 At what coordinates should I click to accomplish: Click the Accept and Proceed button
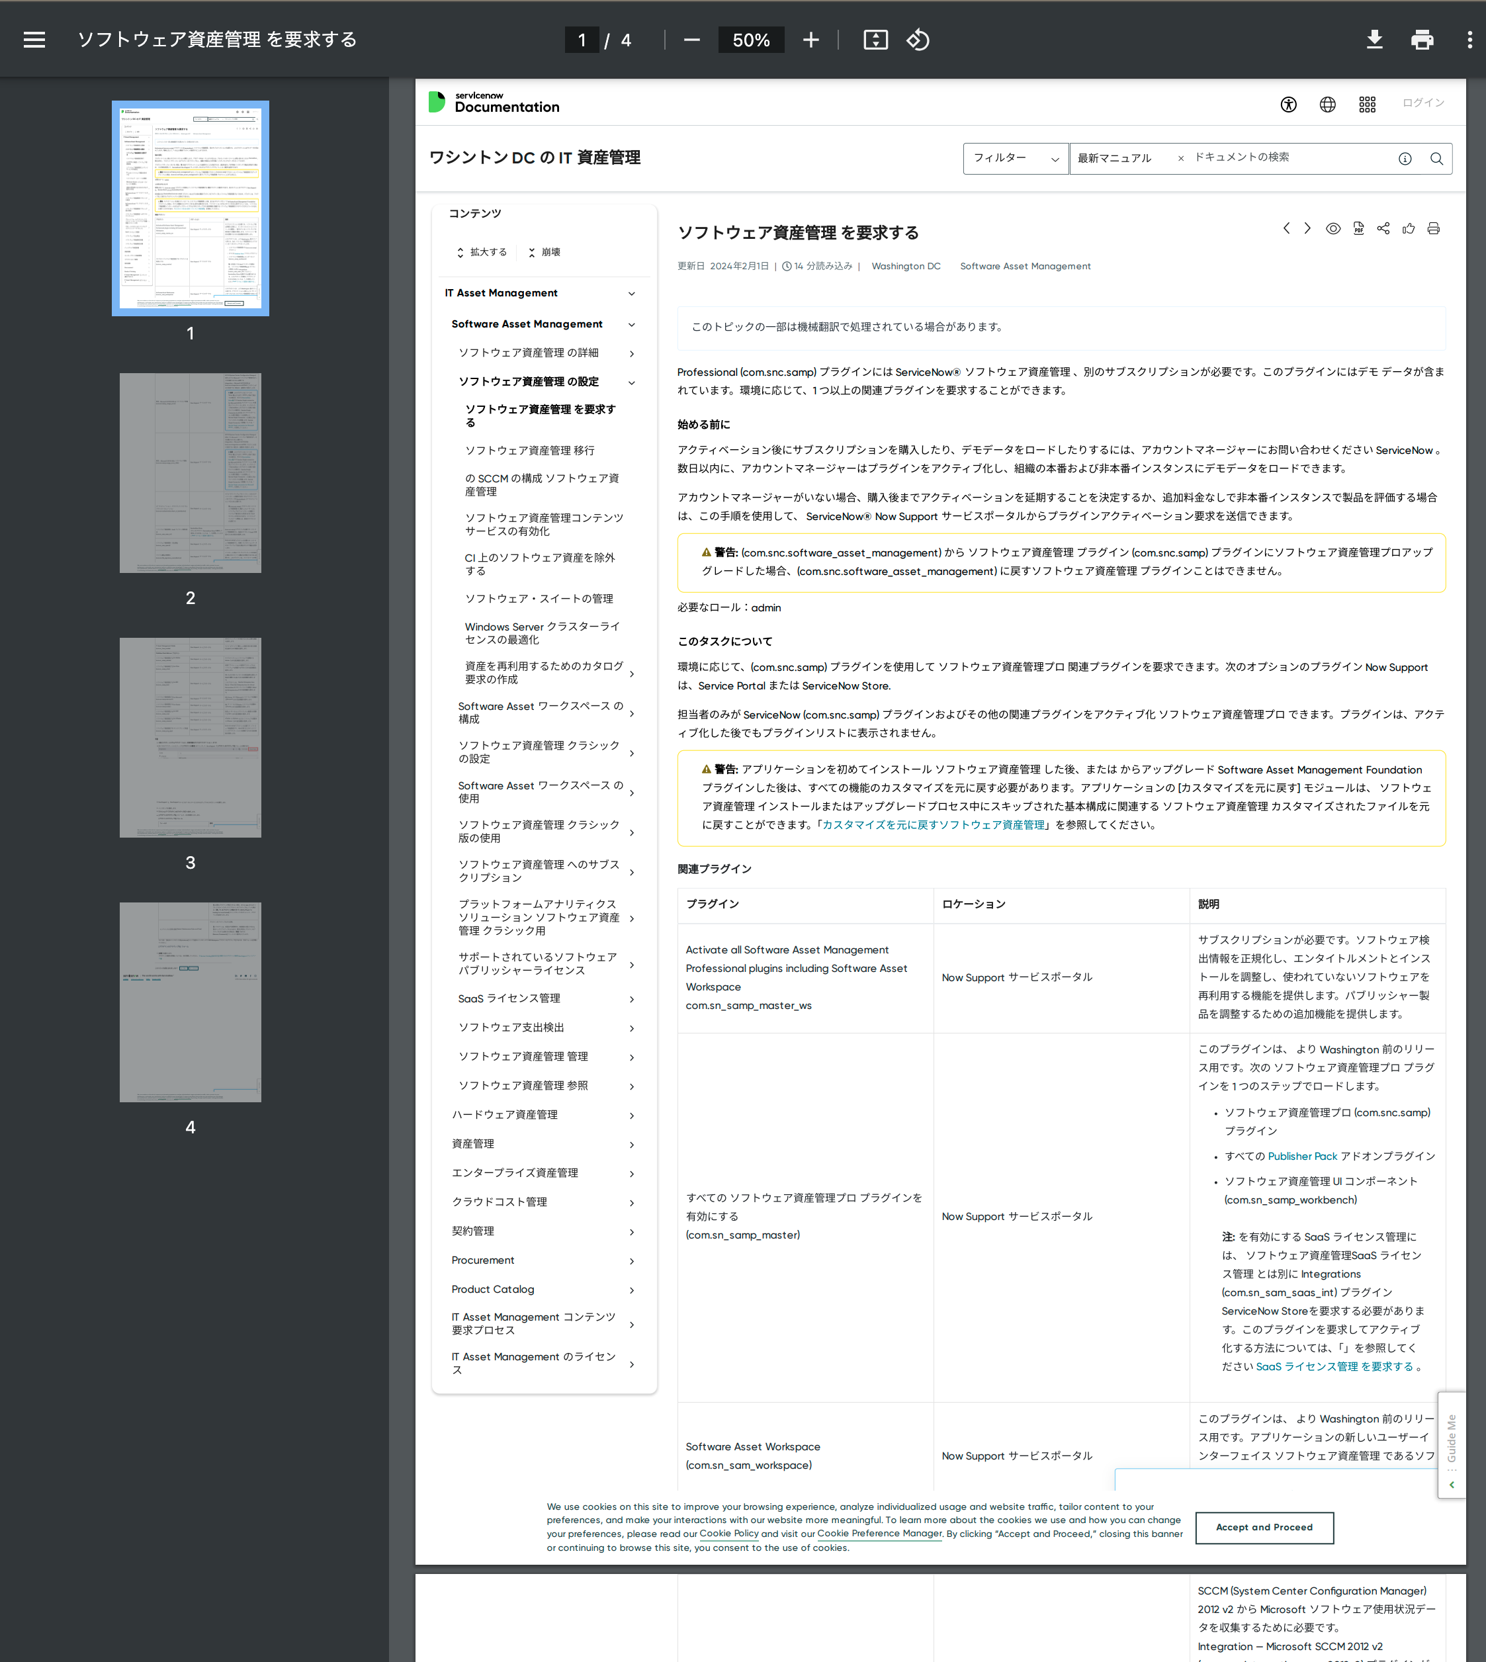point(1264,1527)
